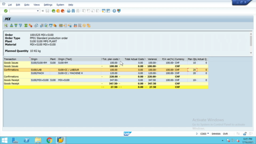Click the green Enter checkmark icon

(6, 11)
